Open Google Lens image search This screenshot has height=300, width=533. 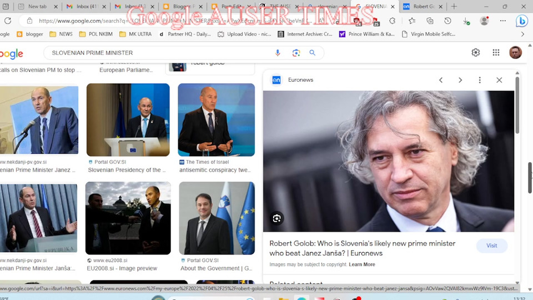coord(296,53)
